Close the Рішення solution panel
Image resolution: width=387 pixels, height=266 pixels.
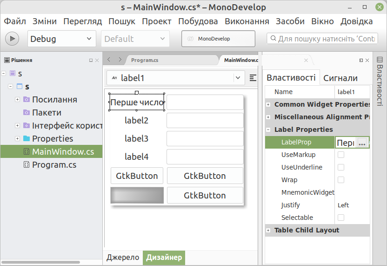97,60
